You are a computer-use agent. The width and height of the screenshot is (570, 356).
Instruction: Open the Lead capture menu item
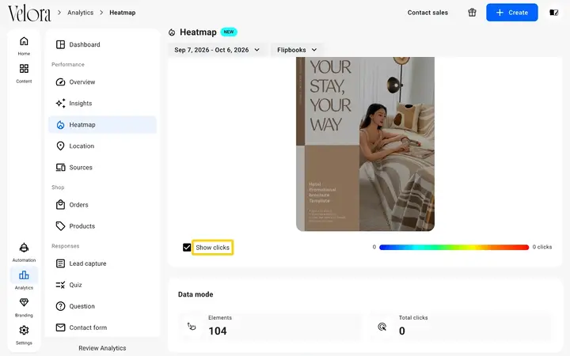coord(102,263)
